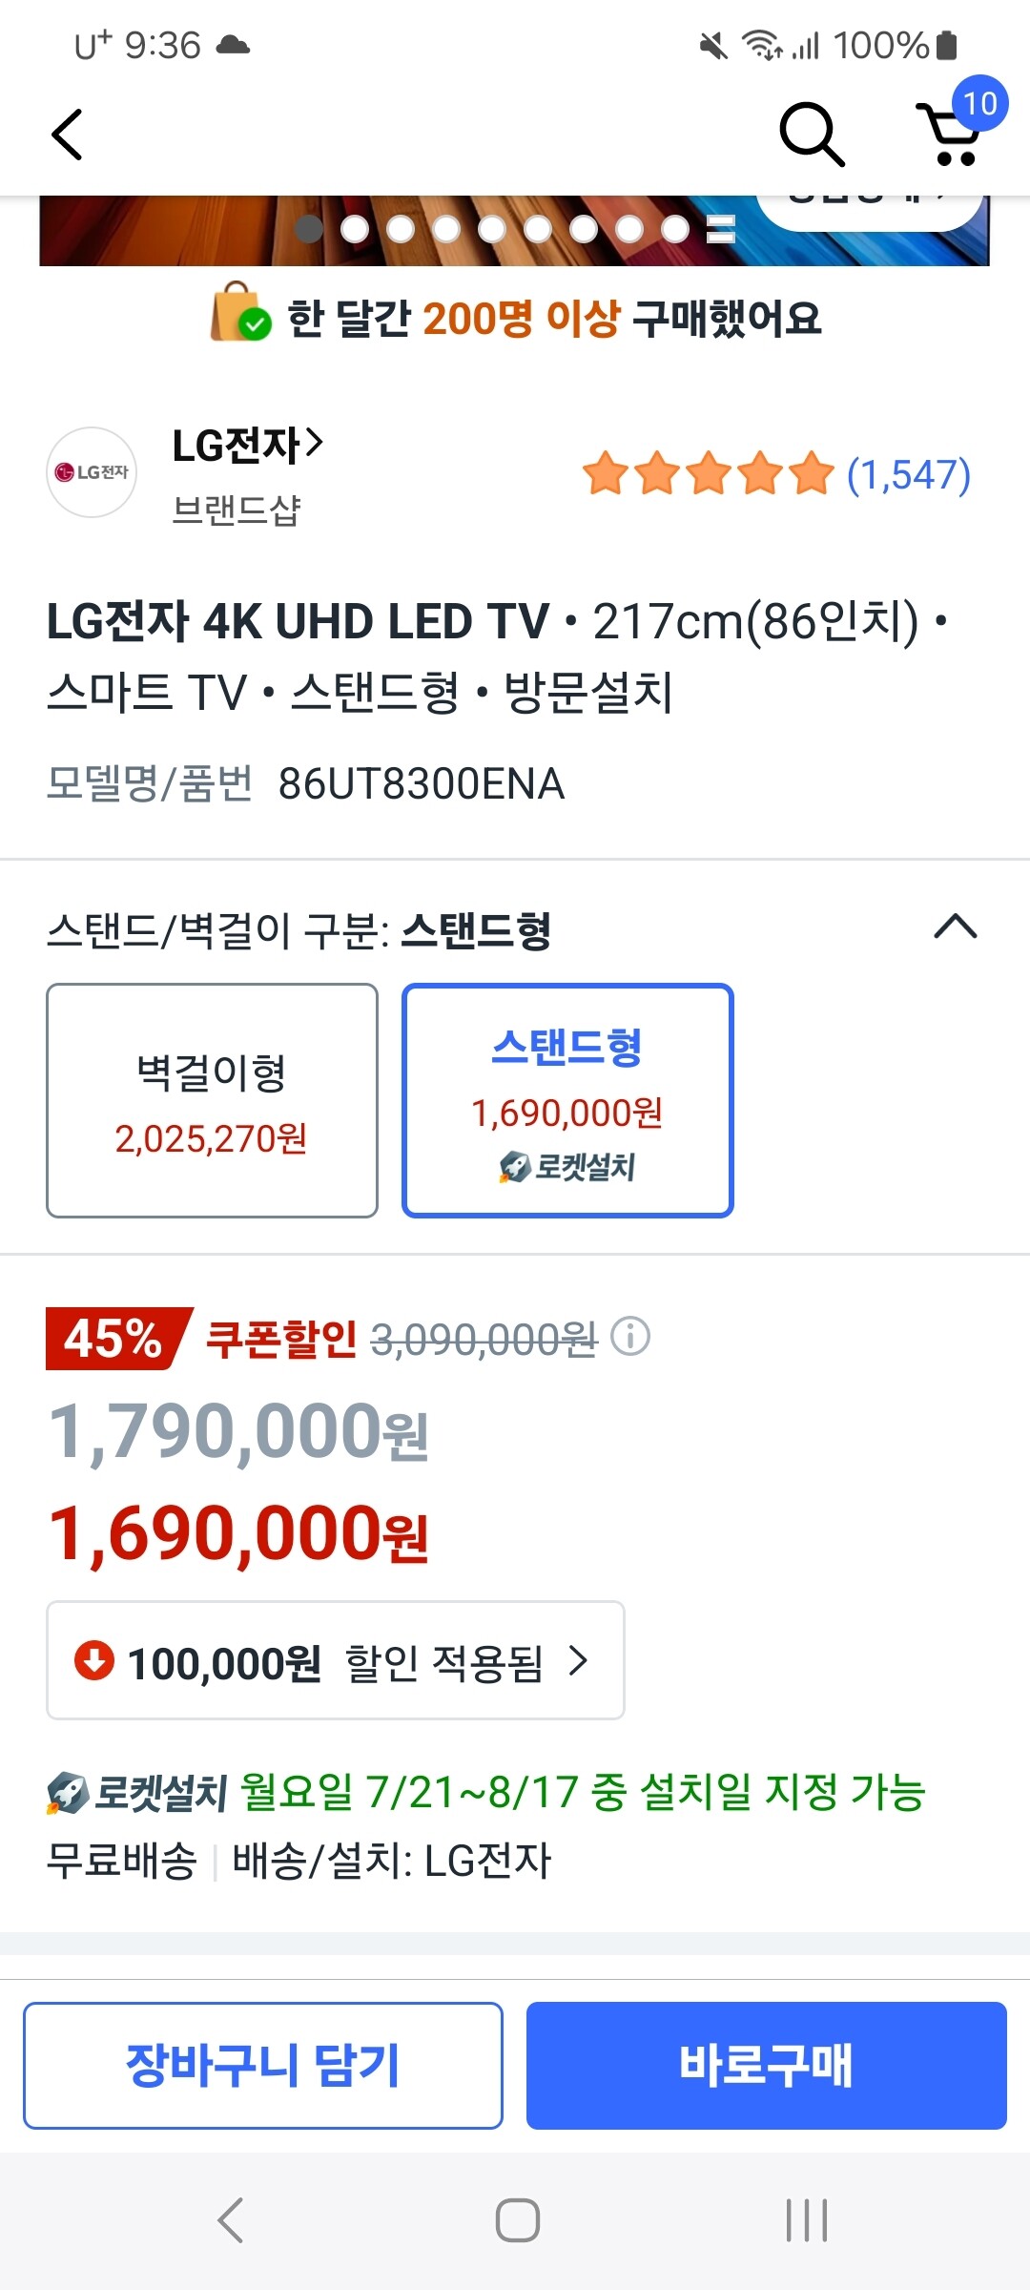Tap the second image carousel dot
The height and width of the screenshot is (2290, 1030).
coord(355,229)
